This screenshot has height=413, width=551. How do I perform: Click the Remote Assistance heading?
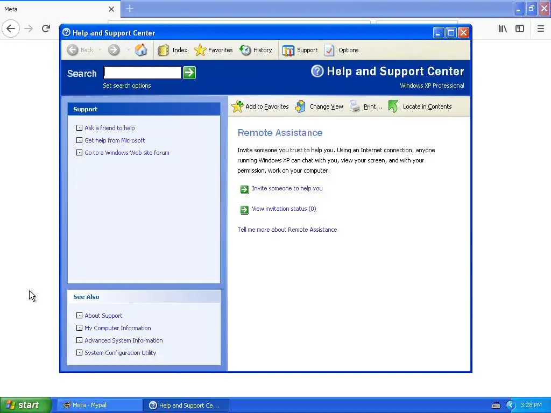[280, 133]
